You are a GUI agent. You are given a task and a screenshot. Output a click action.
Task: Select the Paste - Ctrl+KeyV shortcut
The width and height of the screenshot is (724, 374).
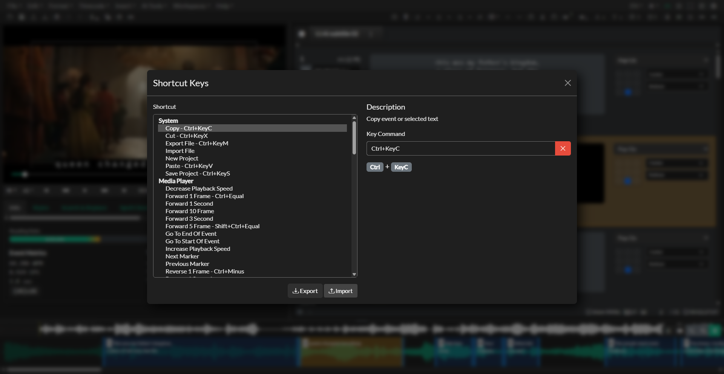coord(189,166)
